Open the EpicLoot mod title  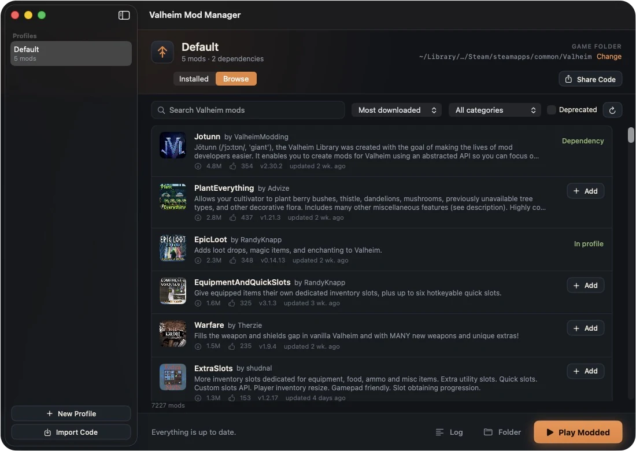pyautogui.click(x=210, y=240)
